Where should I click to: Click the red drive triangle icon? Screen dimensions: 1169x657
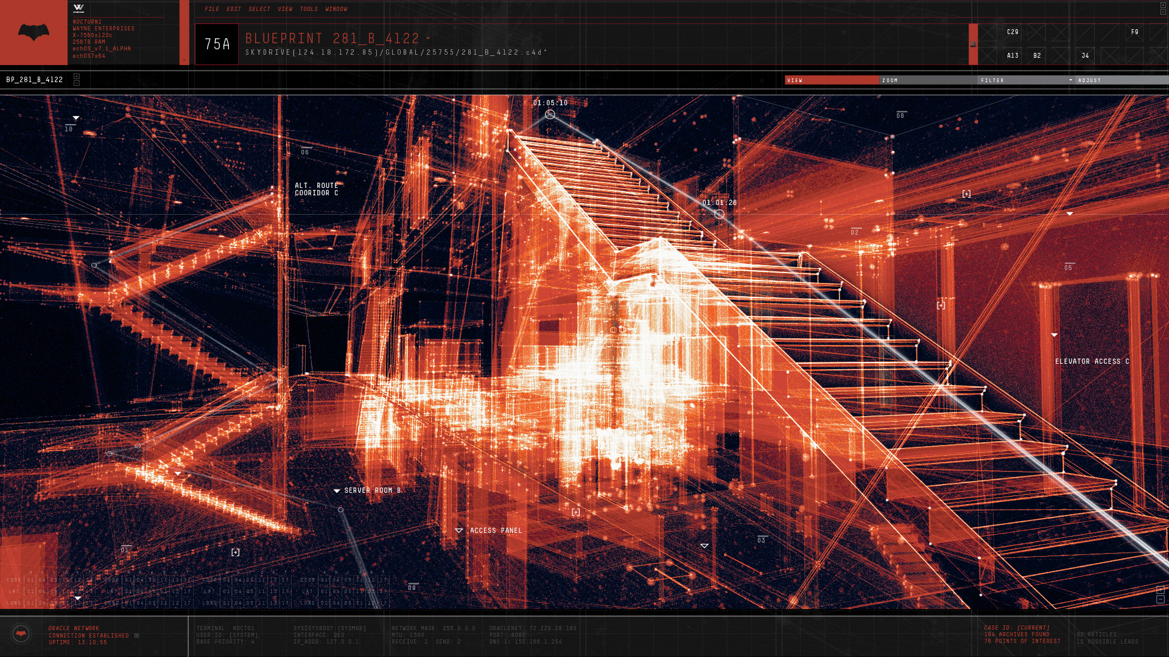[973, 44]
